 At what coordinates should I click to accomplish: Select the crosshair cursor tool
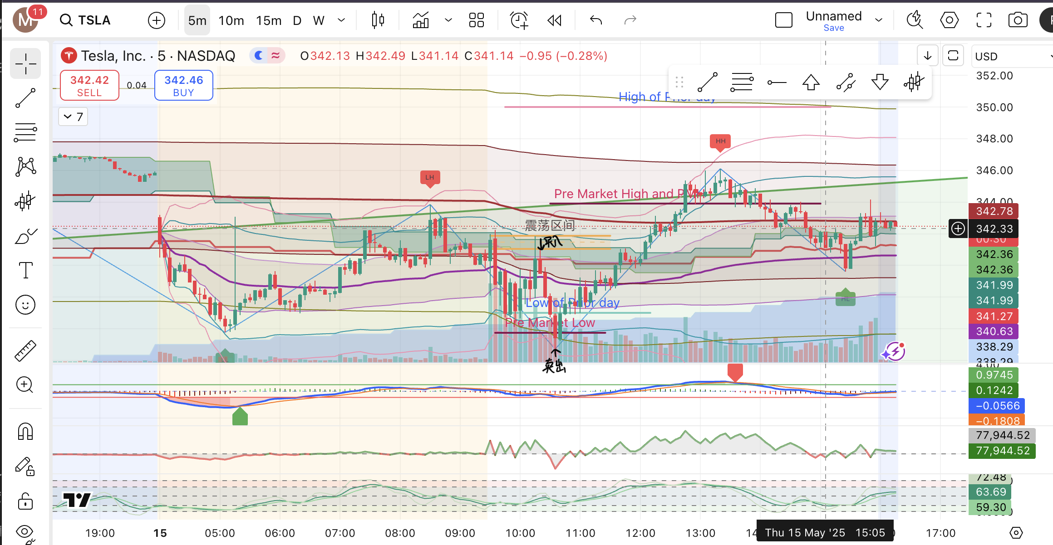click(25, 64)
